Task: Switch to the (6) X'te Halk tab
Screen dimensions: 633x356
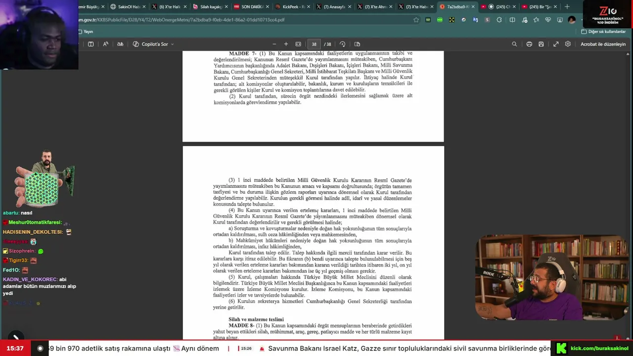Action: pos(169,7)
